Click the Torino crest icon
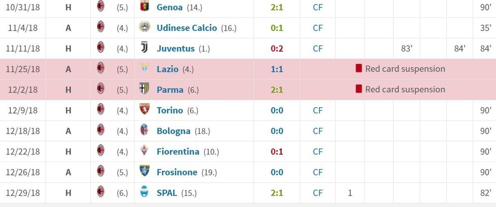 (x=144, y=109)
